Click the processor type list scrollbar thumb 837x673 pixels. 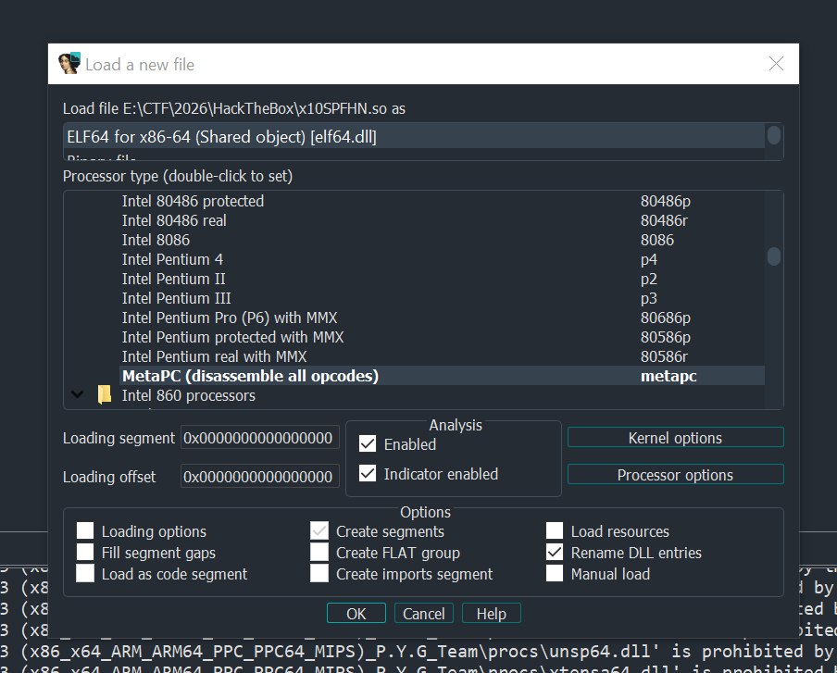click(x=773, y=256)
